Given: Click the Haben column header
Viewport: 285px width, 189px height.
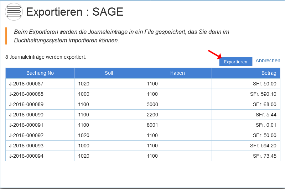Looking at the screenshot, I should (x=177, y=73).
